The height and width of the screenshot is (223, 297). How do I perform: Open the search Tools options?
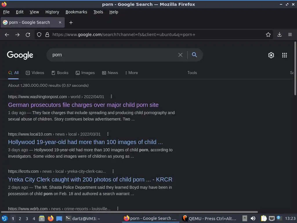pyautogui.click(x=192, y=73)
